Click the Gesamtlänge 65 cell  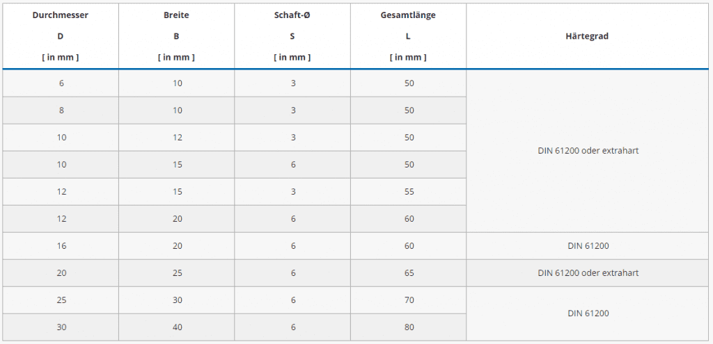pyautogui.click(x=409, y=273)
